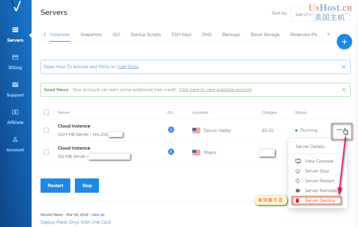Image resolution: width=358 pixels, height=227 pixels.
Task: Choose Server Stop from the menu
Action: pos(317,171)
